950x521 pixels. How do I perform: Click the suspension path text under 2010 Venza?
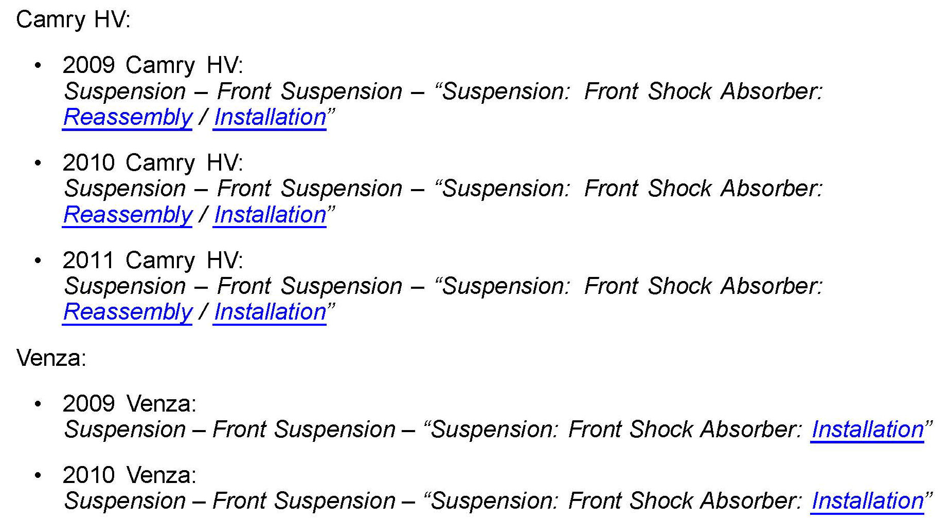click(432, 501)
